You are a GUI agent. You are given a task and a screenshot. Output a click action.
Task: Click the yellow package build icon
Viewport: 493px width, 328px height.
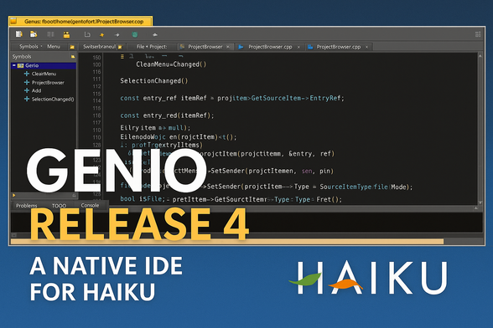pyautogui.click(x=66, y=34)
